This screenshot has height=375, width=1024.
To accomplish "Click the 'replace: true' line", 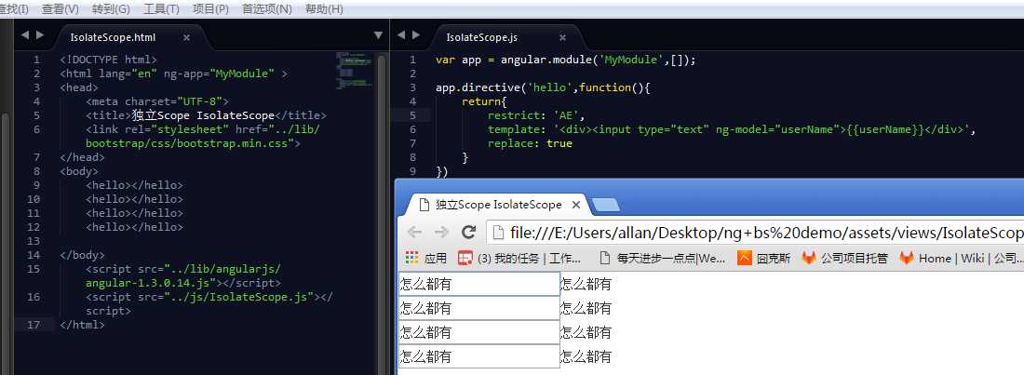I will 530,143.
